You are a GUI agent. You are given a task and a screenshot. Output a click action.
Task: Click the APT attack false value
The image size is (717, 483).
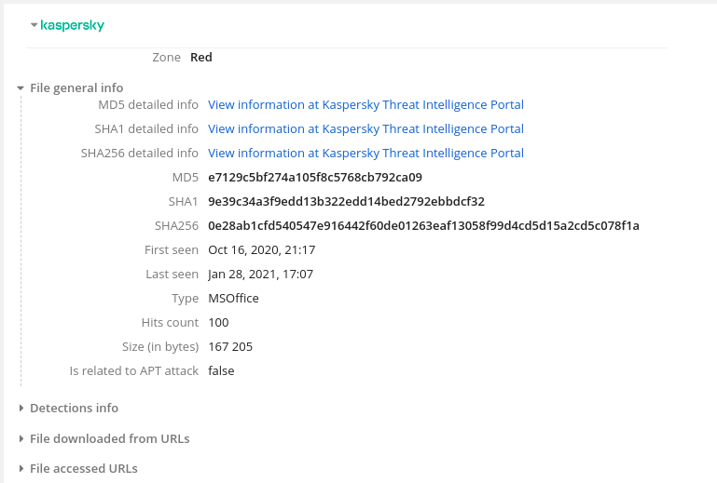click(221, 371)
